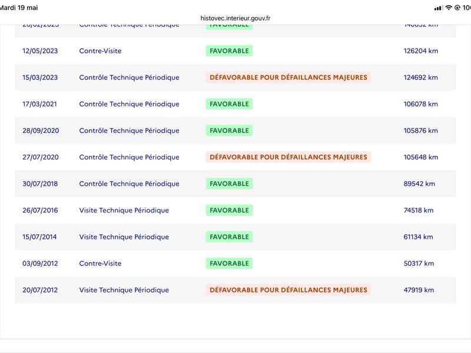471x353 pixels.
Task: Select the 124692 km mileage entry
Action: (x=420, y=78)
